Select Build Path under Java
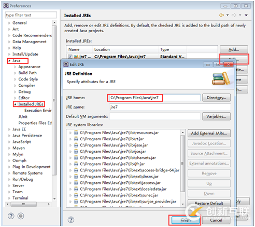This screenshot has width=255, height=227. (x=27, y=73)
